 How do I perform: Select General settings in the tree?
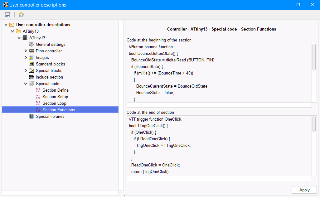pos(51,44)
